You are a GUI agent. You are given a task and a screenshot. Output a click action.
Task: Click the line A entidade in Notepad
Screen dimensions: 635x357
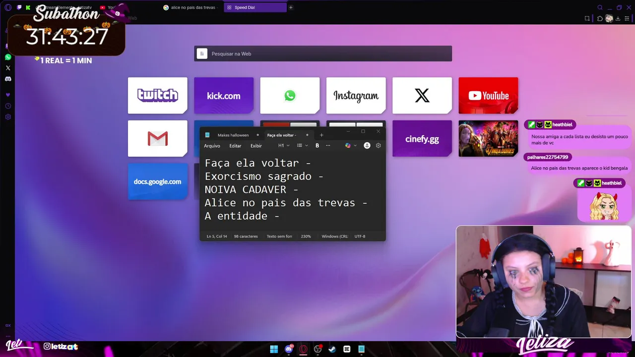tap(242, 216)
